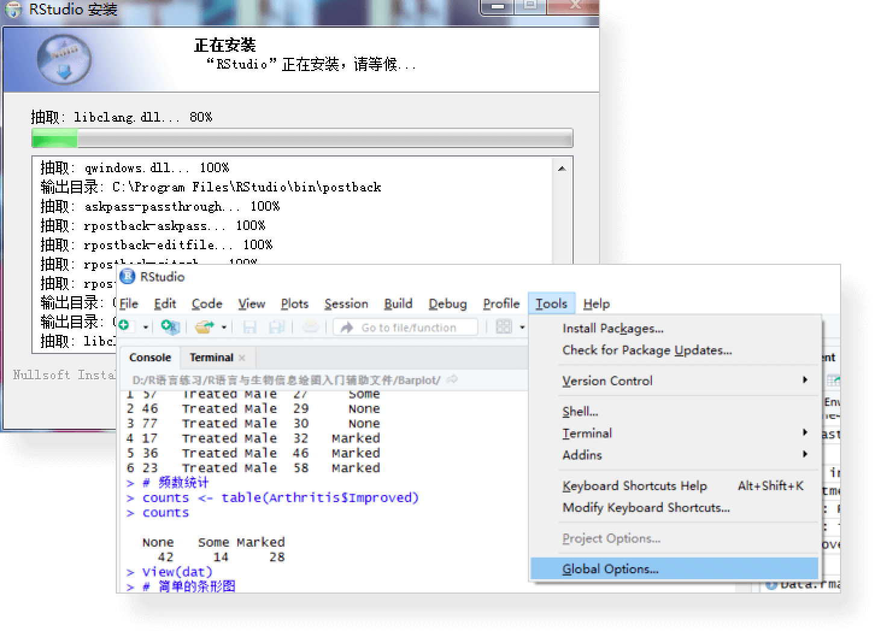Viewport: 875px width, 631px height.
Task: Click the New File plus icon
Action: click(124, 326)
